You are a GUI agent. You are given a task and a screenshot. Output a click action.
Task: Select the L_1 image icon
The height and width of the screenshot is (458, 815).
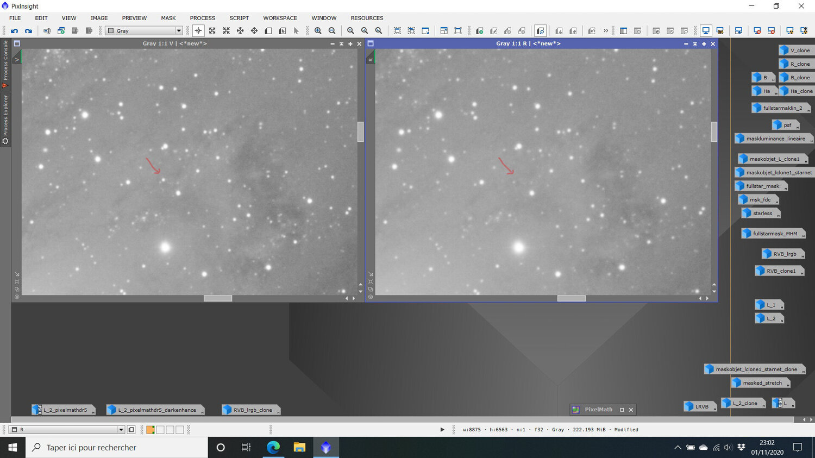coord(769,305)
